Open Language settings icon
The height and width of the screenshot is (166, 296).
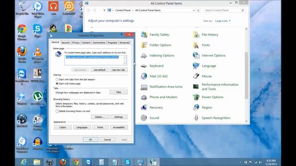[x=196, y=66]
